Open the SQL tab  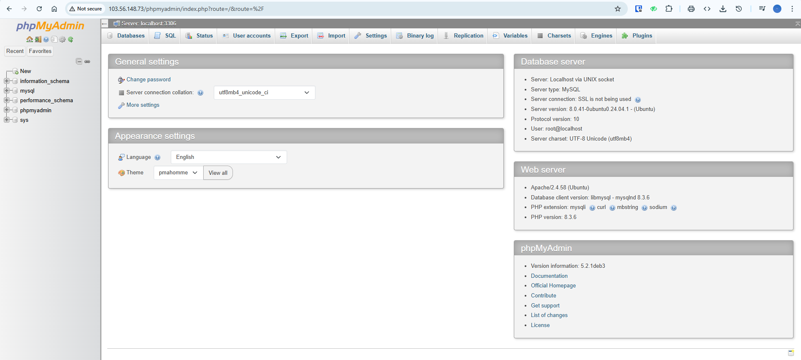pyautogui.click(x=165, y=36)
